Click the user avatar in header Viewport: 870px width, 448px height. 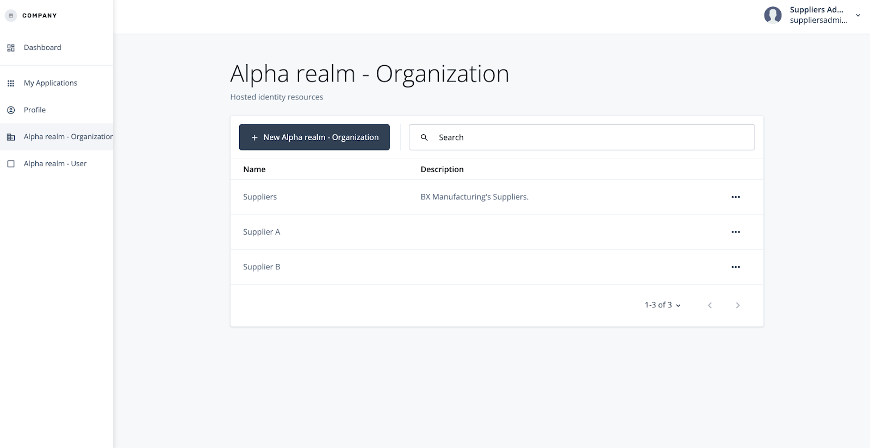click(x=773, y=15)
